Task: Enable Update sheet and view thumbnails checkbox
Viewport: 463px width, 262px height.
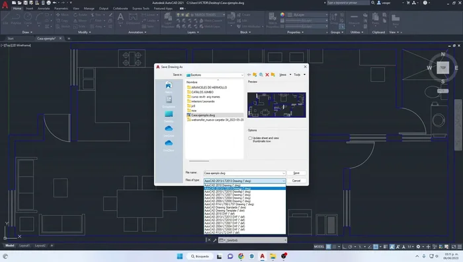Action: (250, 138)
